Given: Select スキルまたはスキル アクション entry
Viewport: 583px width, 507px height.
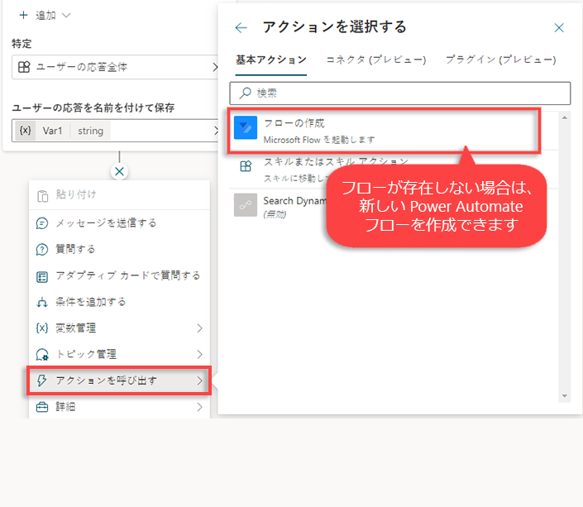Looking at the screenshot, I should tap(336, 161).
